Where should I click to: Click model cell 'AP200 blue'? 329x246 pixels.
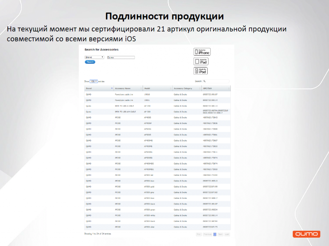point(149,181)
